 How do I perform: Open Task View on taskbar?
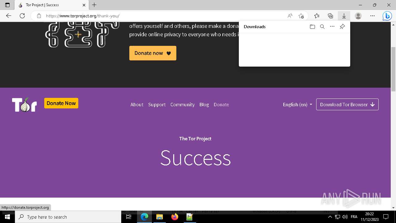click(129, 217)
